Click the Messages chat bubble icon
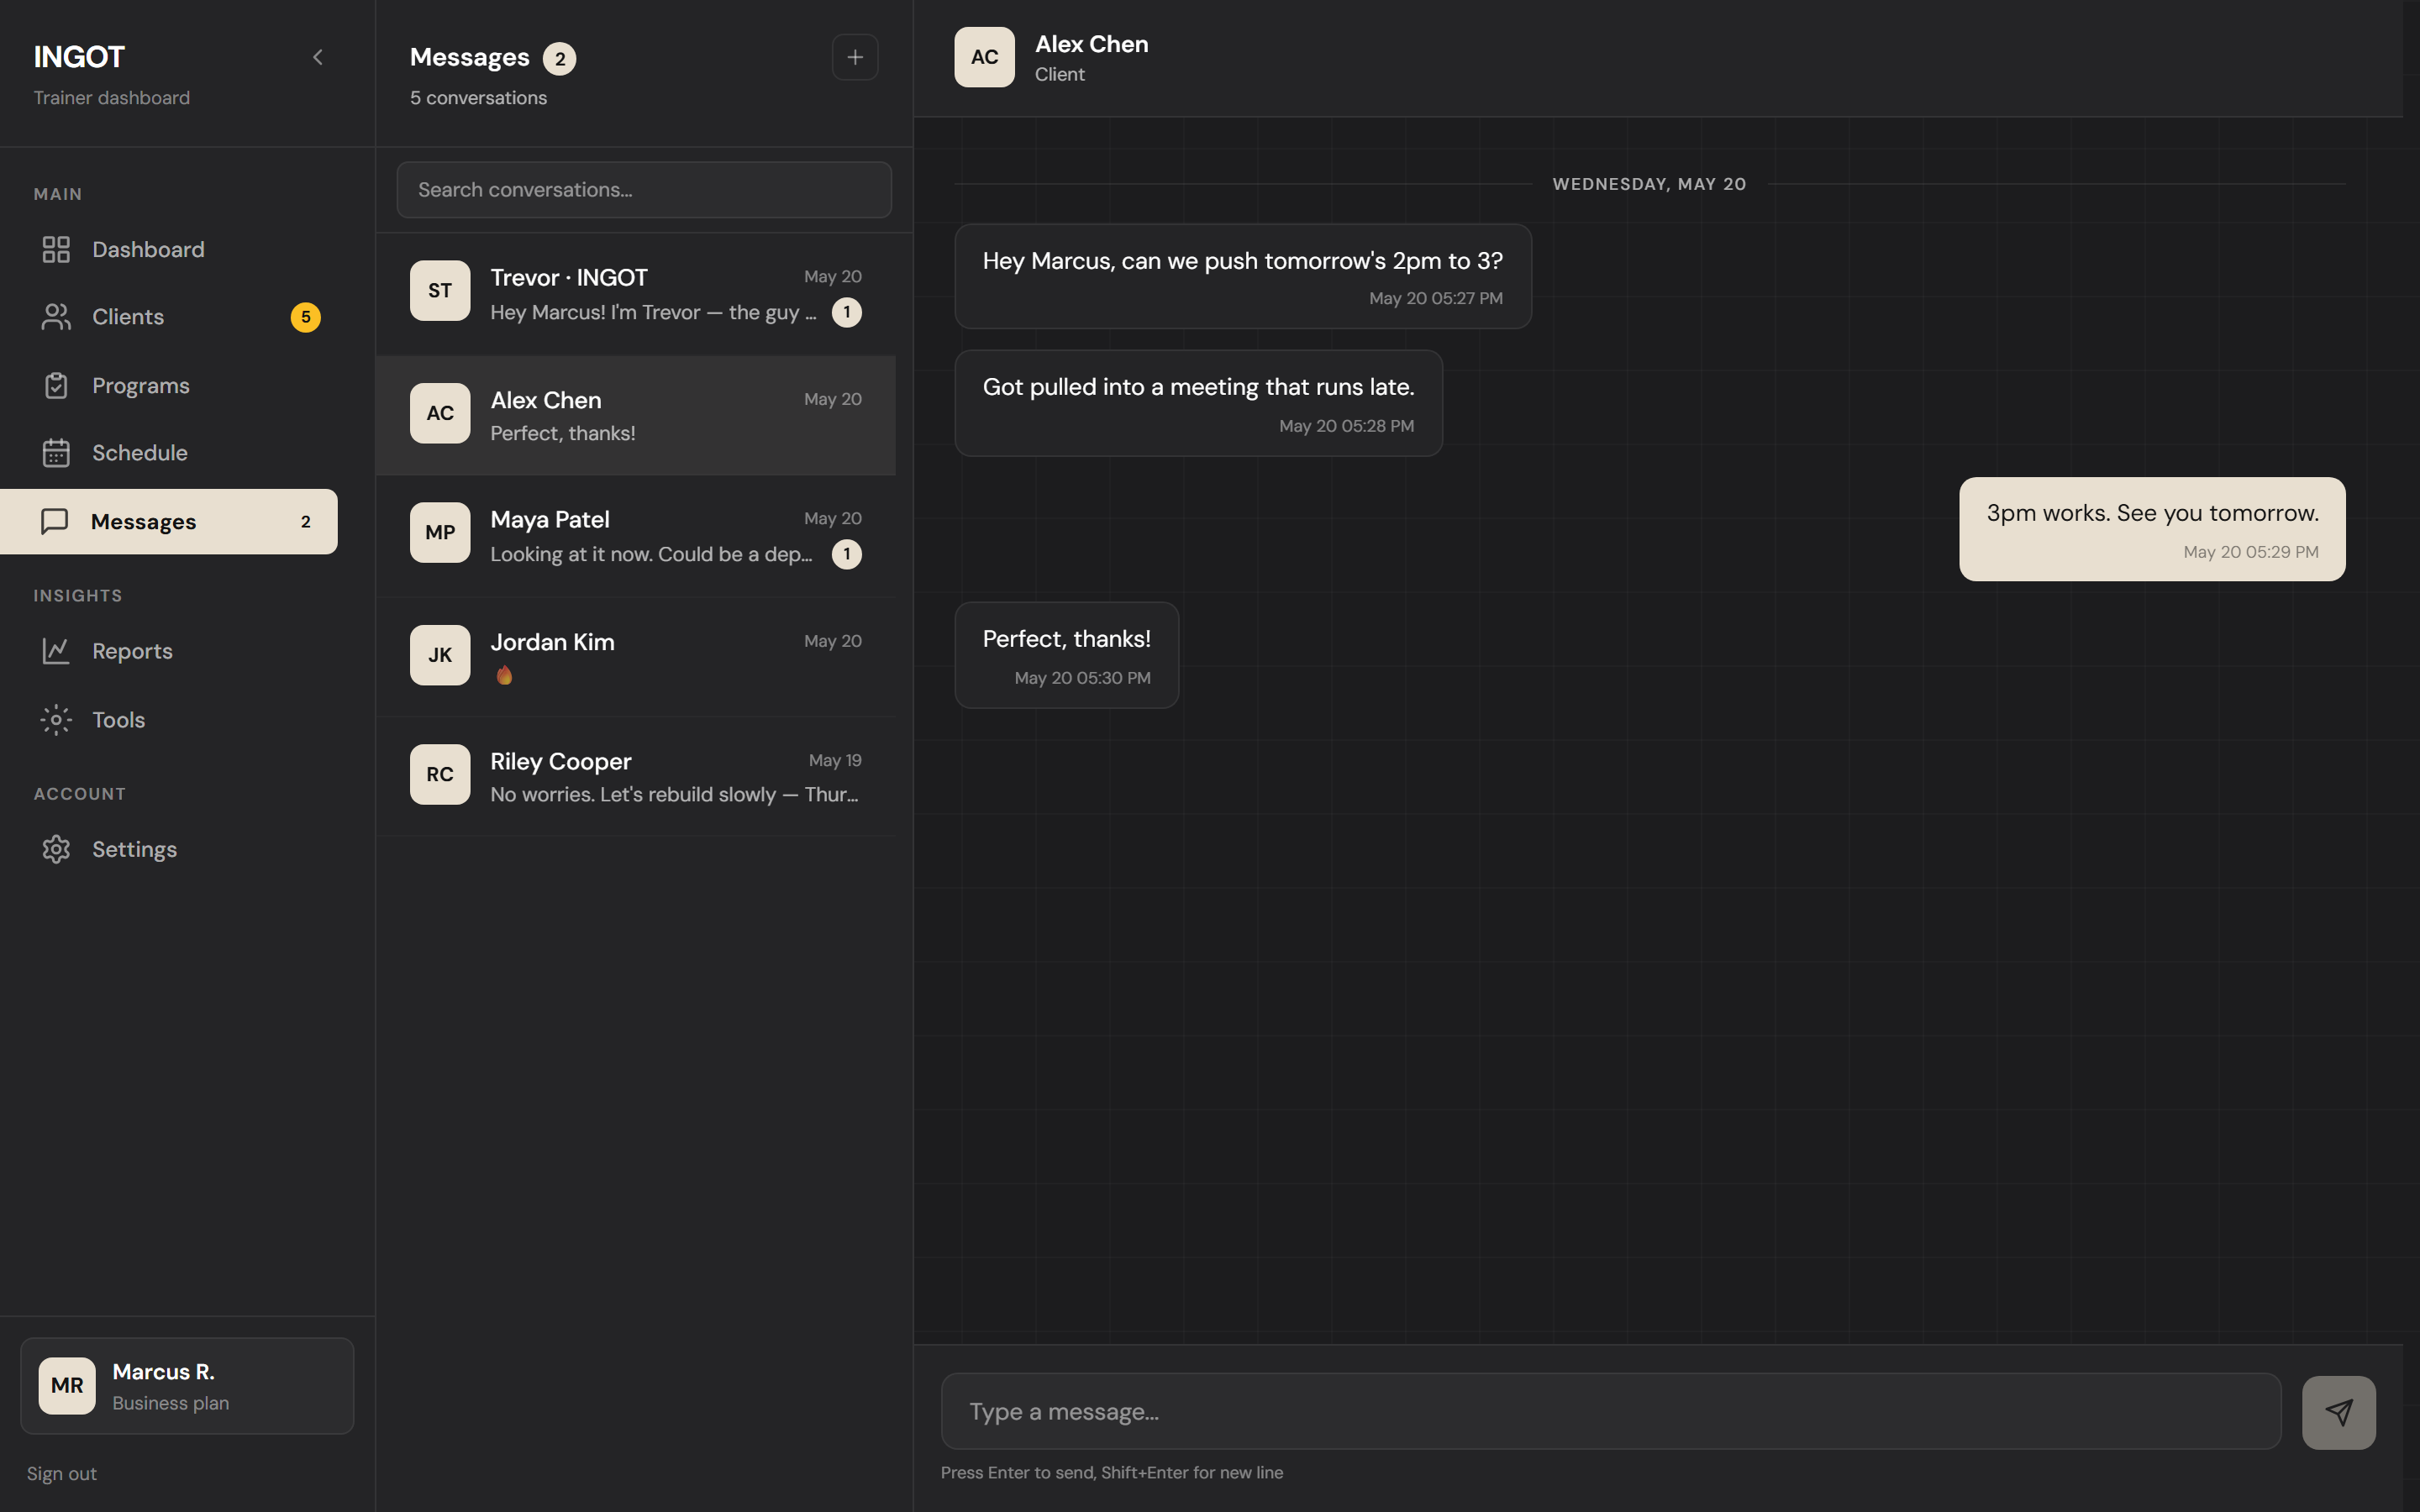The width and height of the screenshot is (2420, 1512). click(x=54, y=521)
